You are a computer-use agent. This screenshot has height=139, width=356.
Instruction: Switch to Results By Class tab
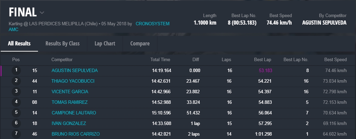(62, 43)
